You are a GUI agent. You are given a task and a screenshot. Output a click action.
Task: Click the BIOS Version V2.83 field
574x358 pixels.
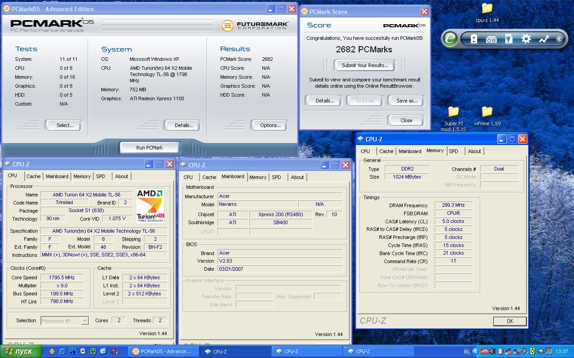pyautogui.click(x=280, y=261)
